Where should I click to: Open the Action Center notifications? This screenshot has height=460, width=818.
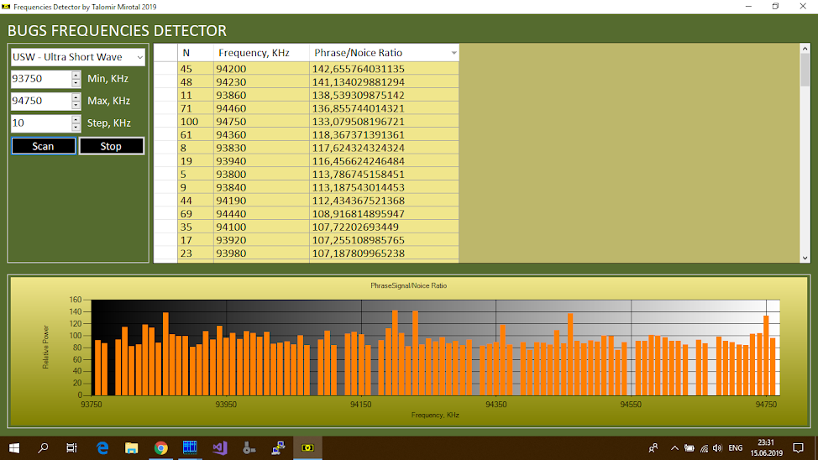[x=798, y=448]
